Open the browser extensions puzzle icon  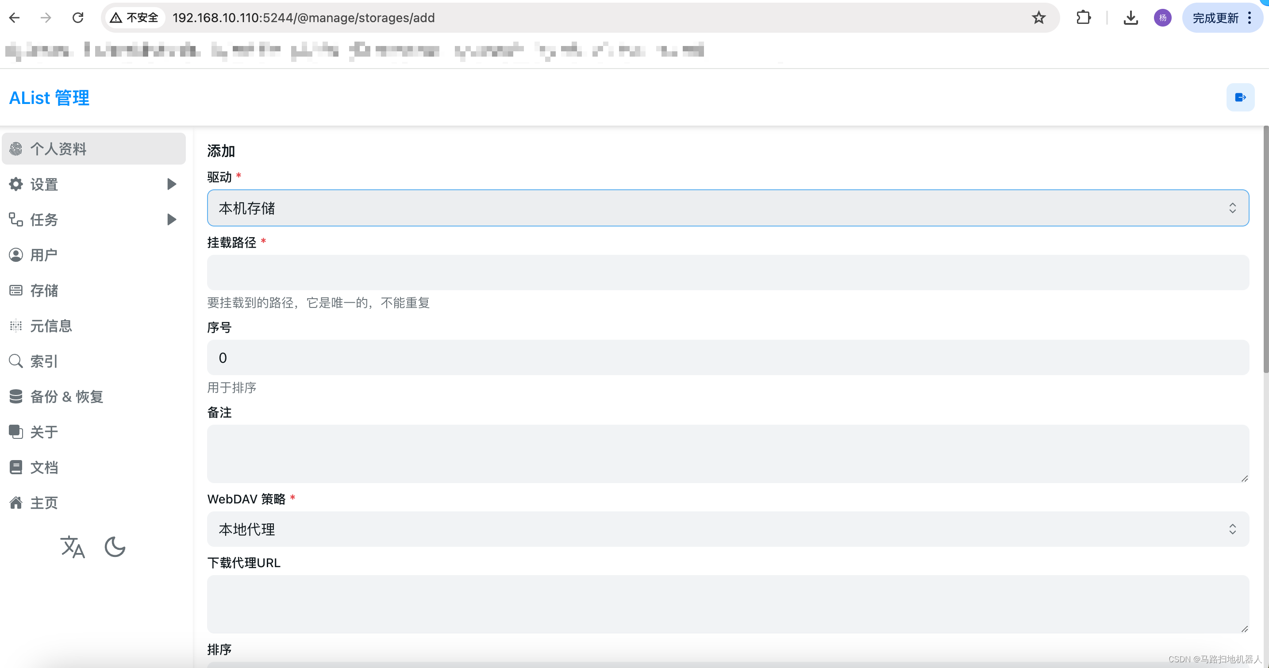1083,18
